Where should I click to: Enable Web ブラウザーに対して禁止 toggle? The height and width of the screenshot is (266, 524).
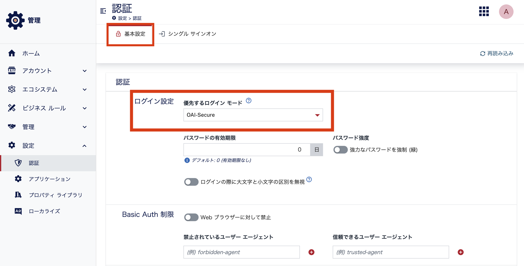(191, 217)
